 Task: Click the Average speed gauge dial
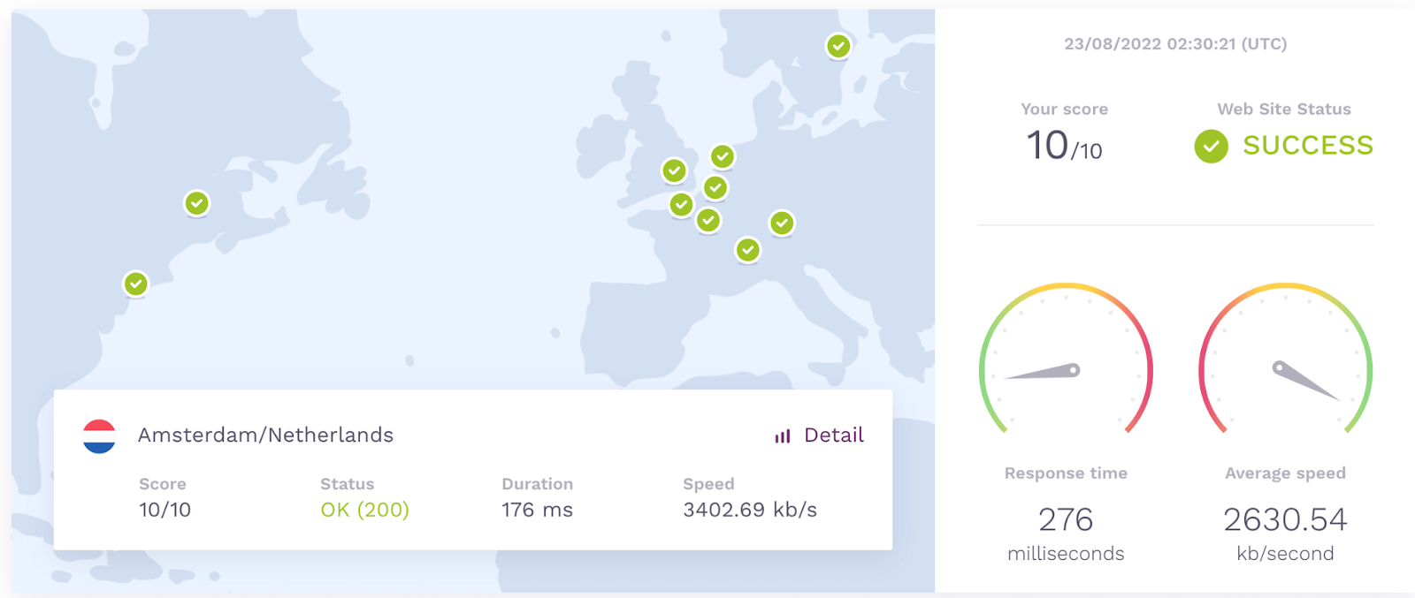[x=1285, y=362]
